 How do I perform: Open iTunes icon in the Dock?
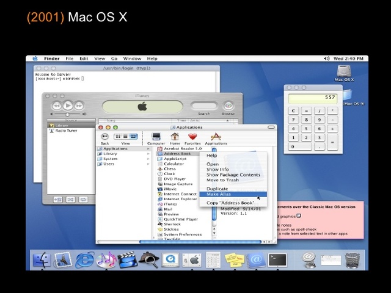click(x=106, y=260)
